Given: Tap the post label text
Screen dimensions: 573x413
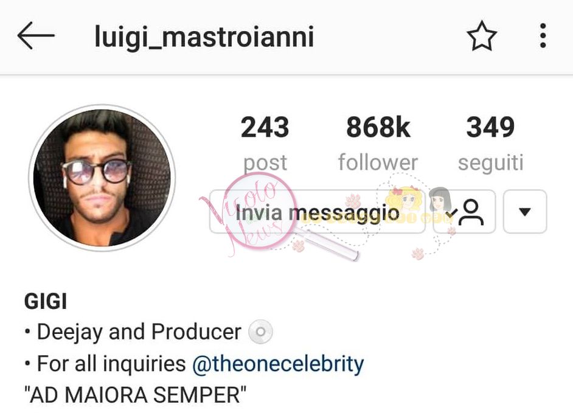Looking at the screenshot, I should [265, 164].
